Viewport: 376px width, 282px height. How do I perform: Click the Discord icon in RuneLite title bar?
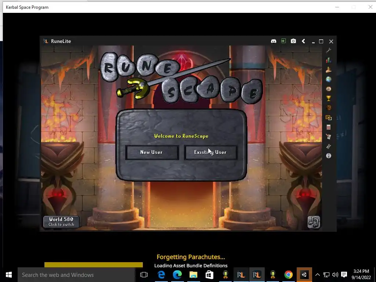273,41
